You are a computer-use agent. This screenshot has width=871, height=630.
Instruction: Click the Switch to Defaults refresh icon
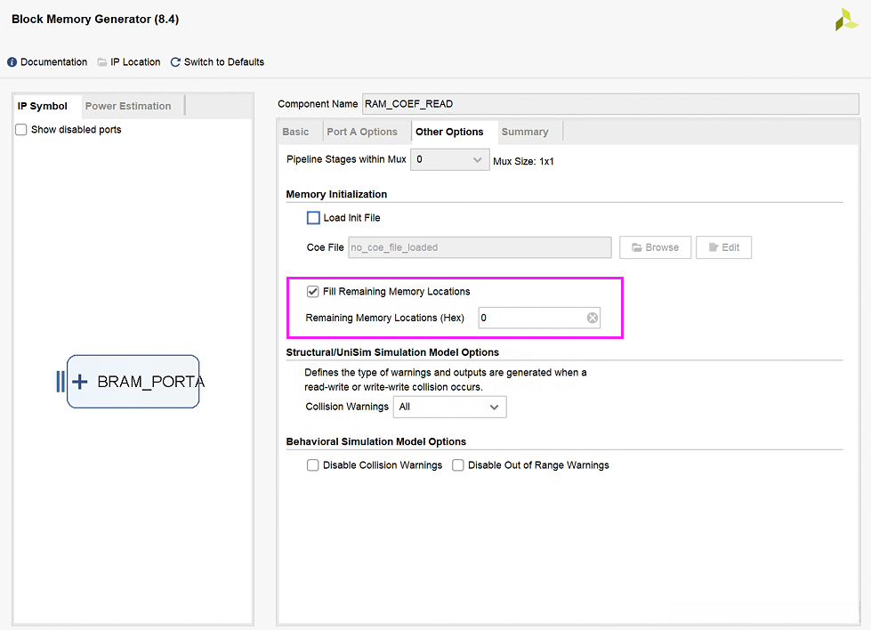click(x=175, y=62)
